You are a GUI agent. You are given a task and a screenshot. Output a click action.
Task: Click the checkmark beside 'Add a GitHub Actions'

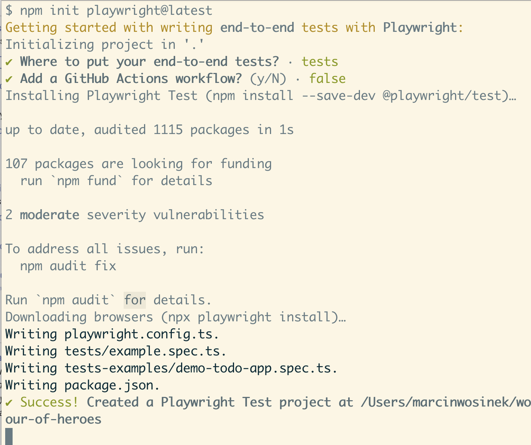9,79
